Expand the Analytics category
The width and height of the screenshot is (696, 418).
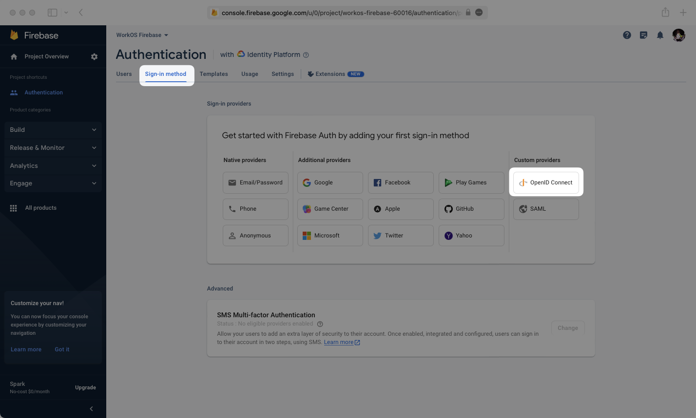click(53, 166)
